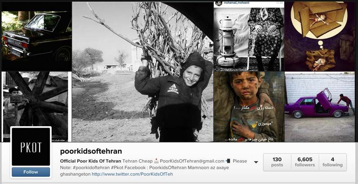Open the twitter.com/PoorKidsOfTeh link
The width and height of the screenshot is (358, 184).
(x=132, y=174)
